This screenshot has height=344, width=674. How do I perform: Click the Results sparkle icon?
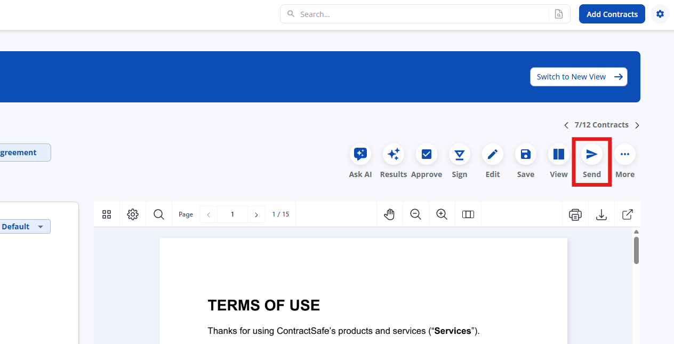(x=394, y=154)
